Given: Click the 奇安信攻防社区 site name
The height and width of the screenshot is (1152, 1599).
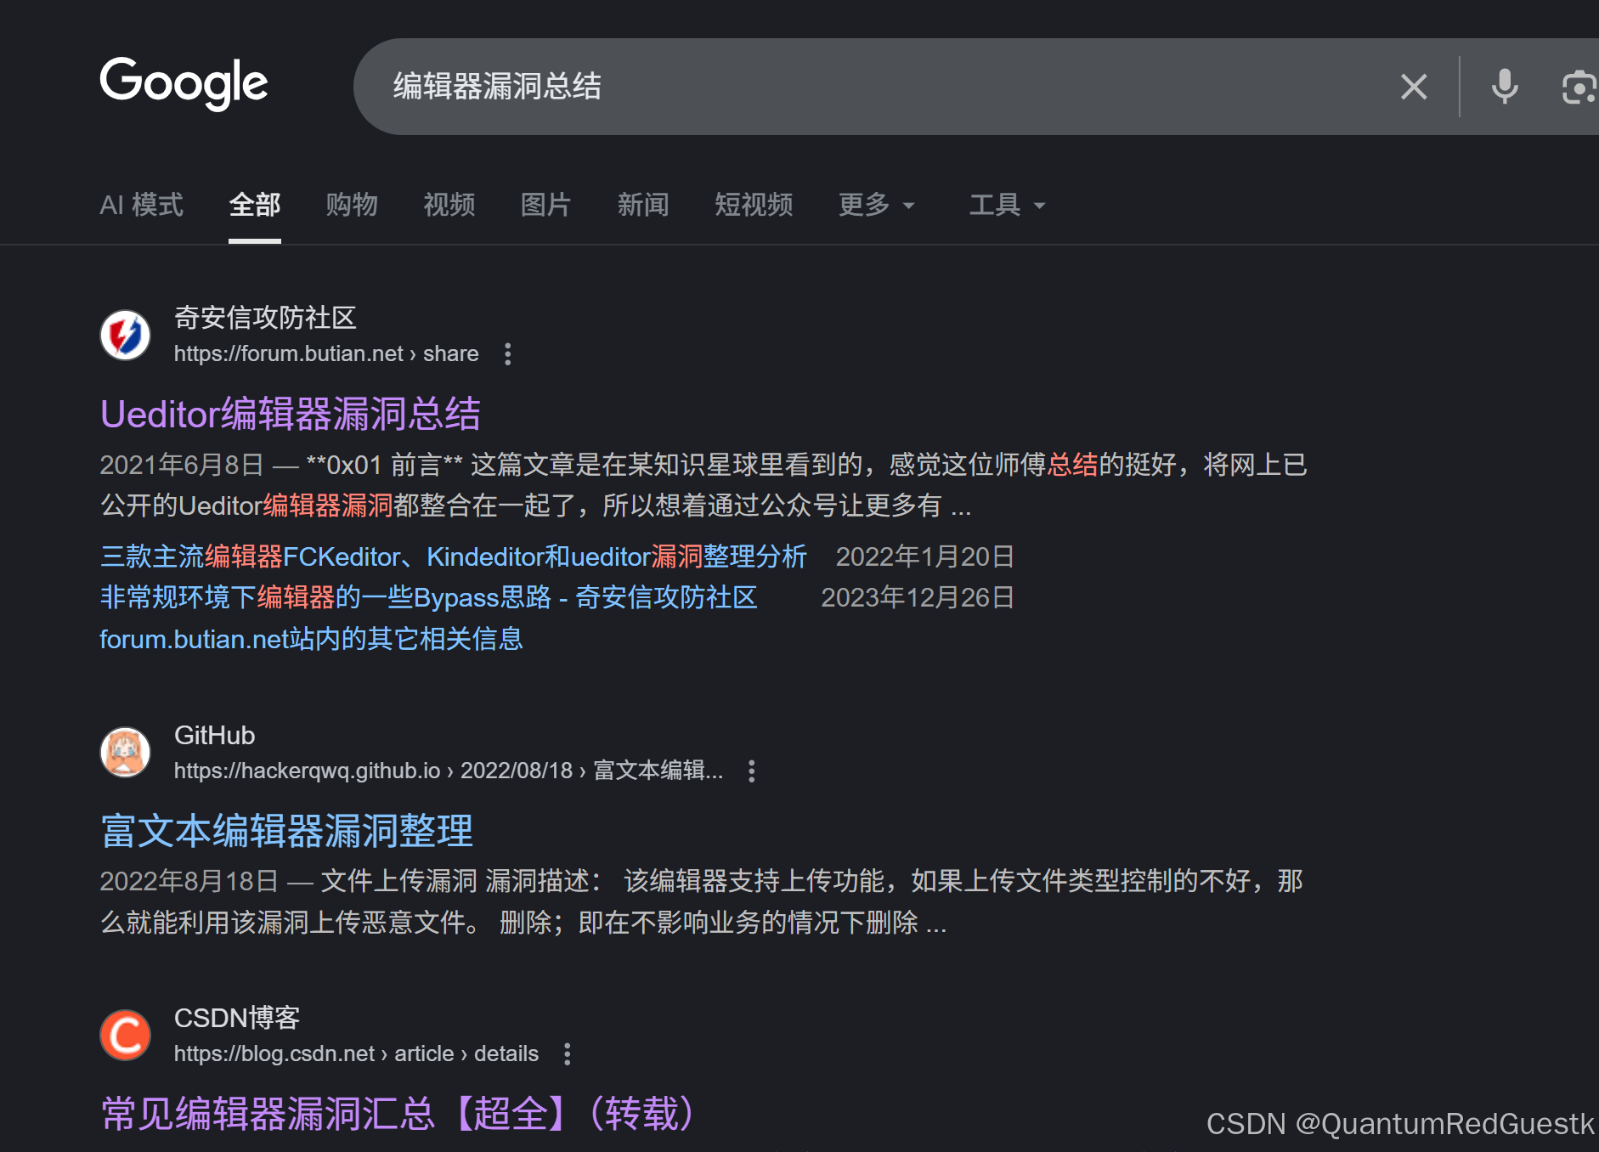Looking at the screenshot, I should [265, 318].
